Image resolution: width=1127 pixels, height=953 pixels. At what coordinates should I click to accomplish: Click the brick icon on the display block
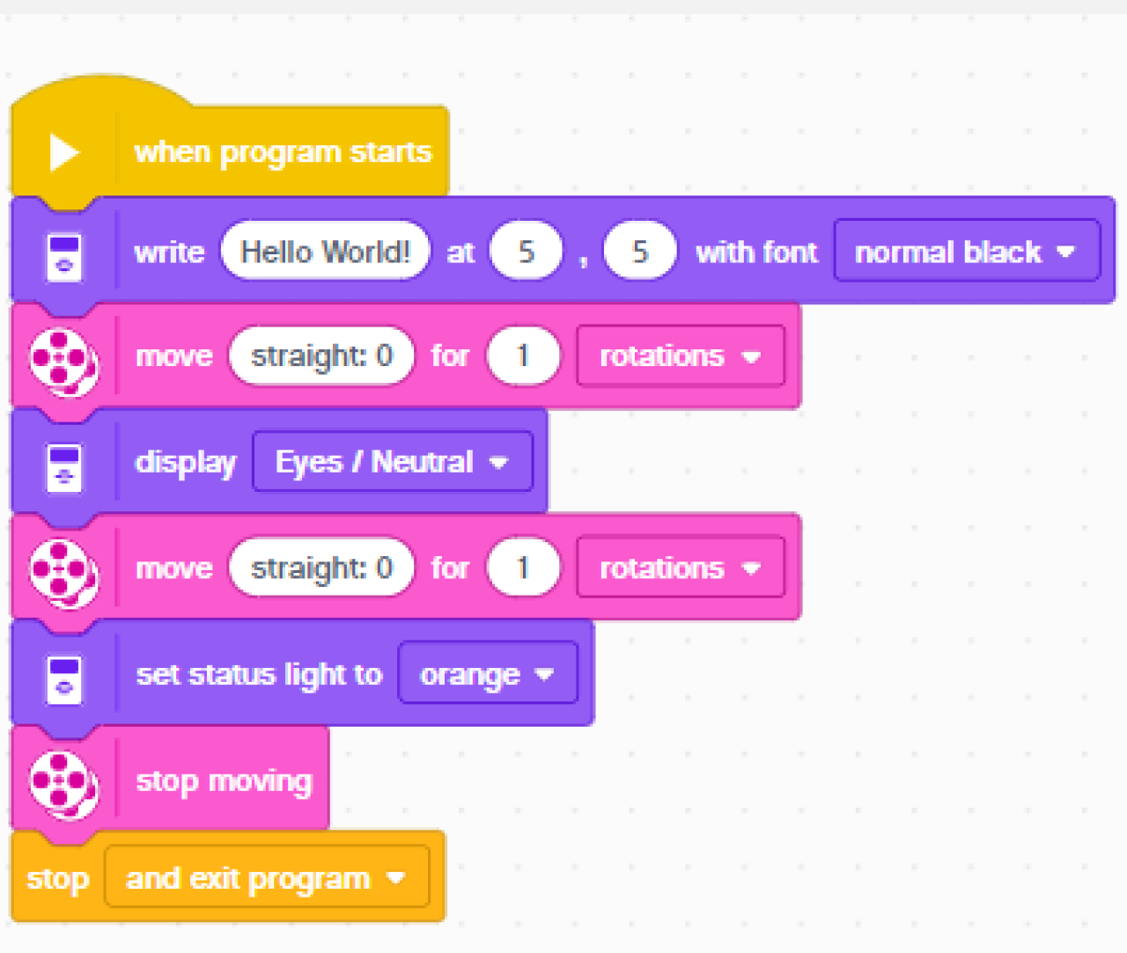click(63, 467)
